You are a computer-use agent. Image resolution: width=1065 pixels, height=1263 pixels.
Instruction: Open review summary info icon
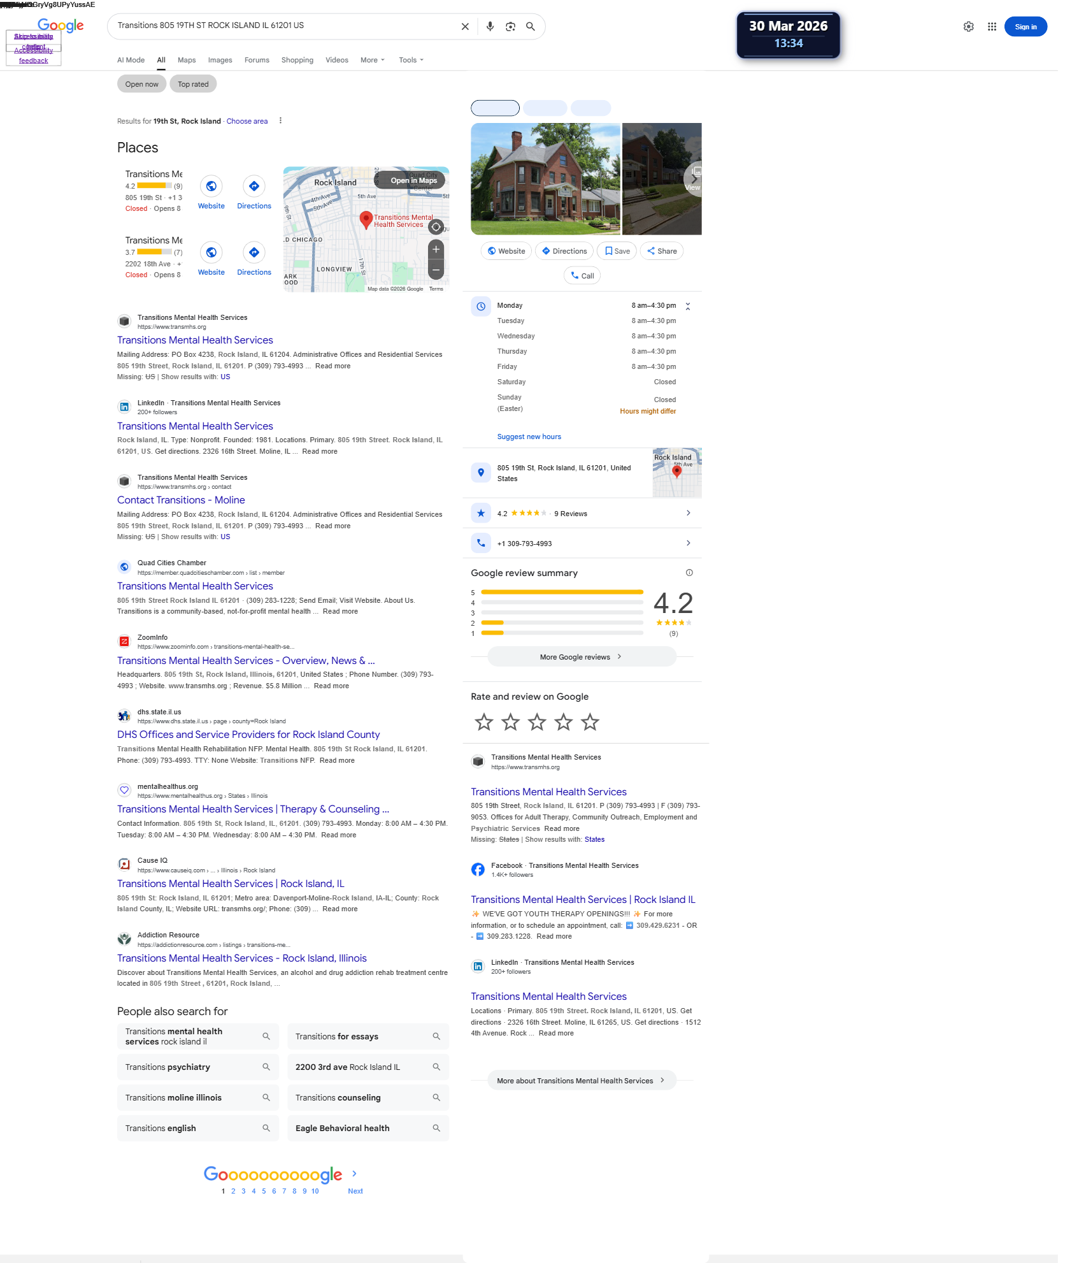click(689, 573)
